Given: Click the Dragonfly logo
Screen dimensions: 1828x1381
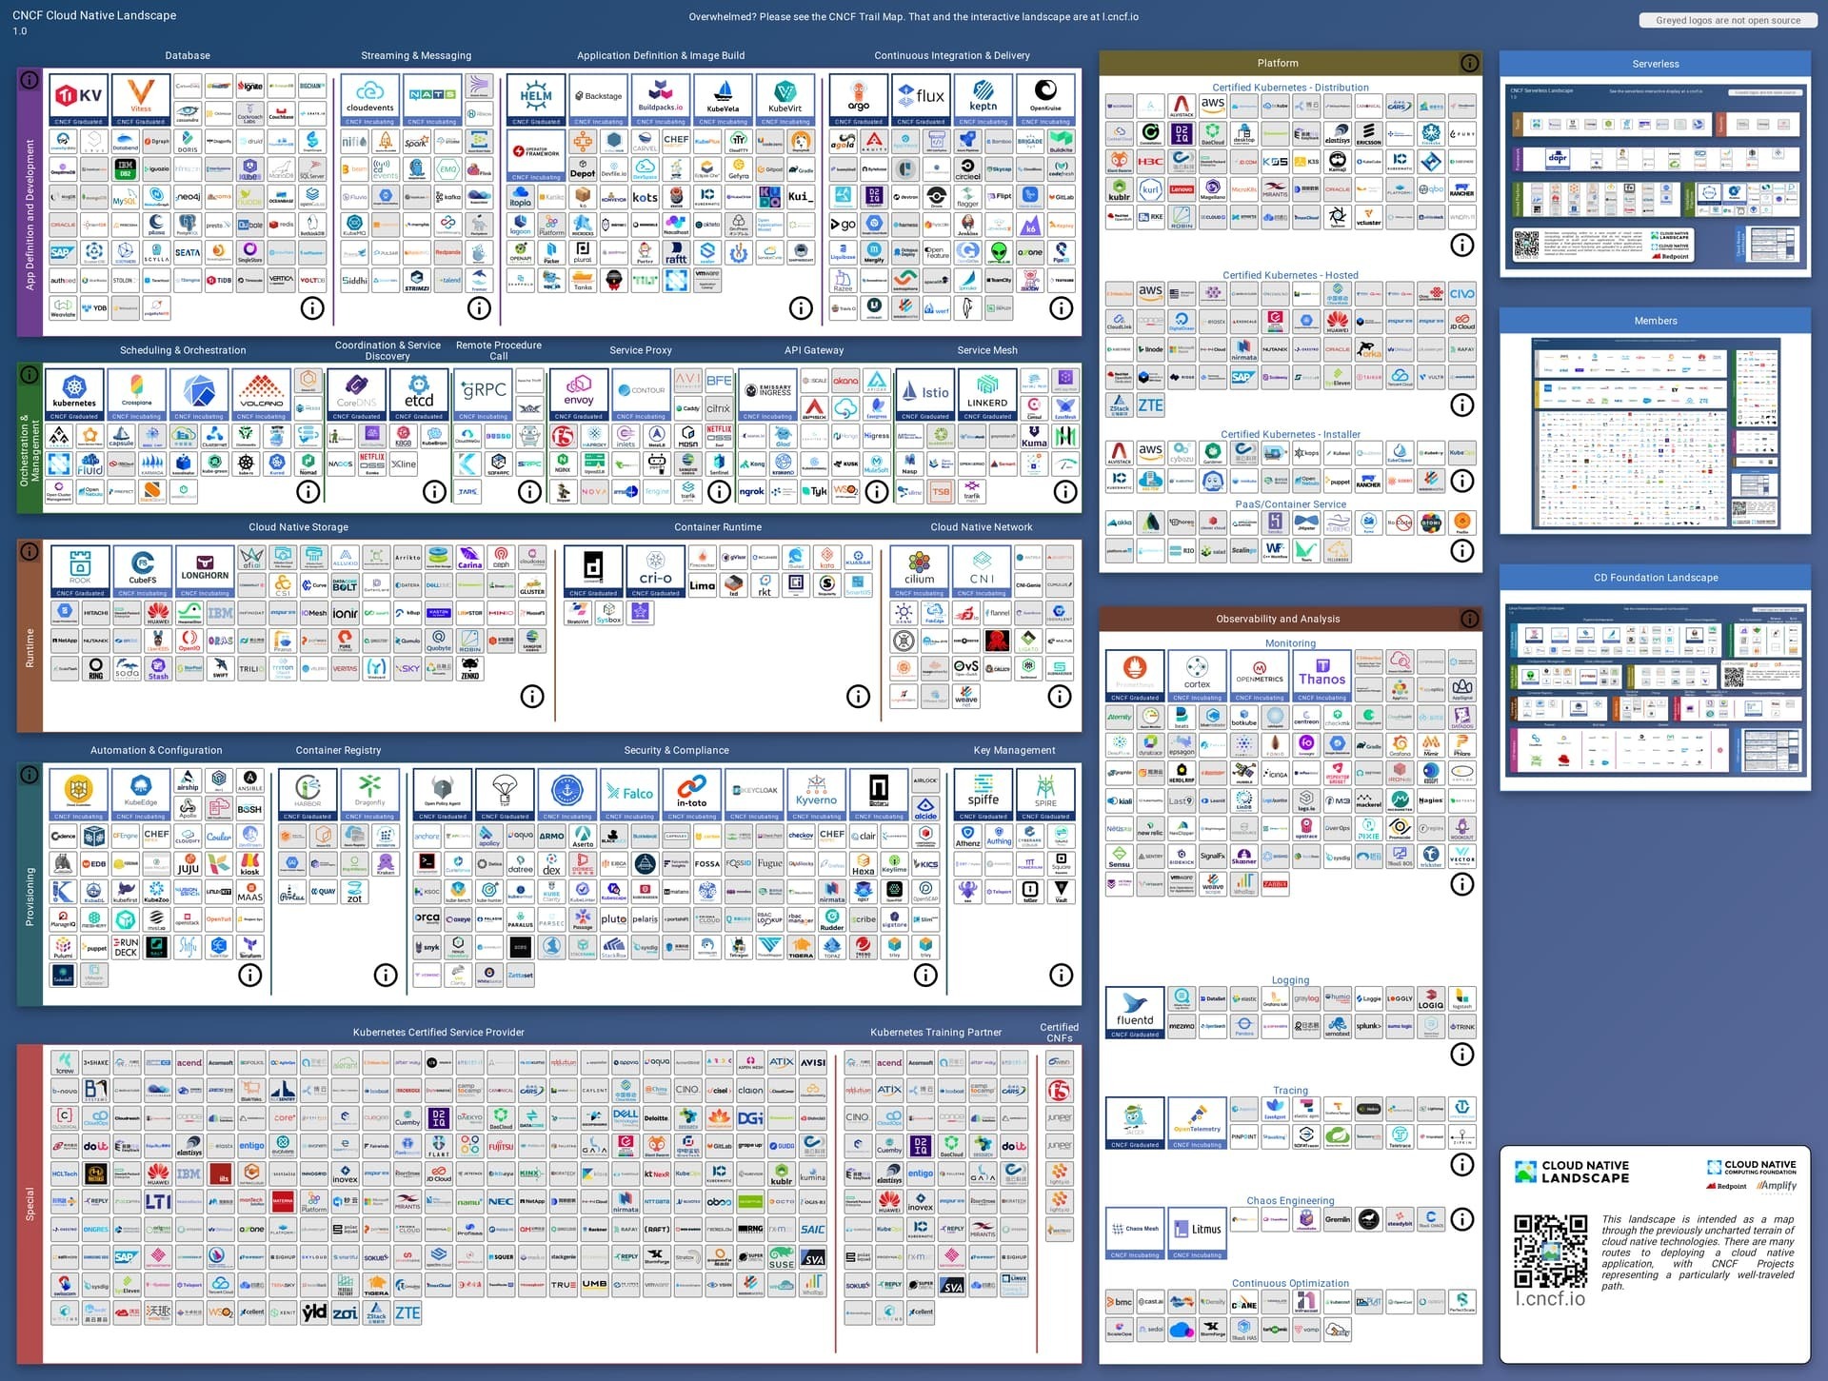Looking at the screenshot, I should 369,795.
